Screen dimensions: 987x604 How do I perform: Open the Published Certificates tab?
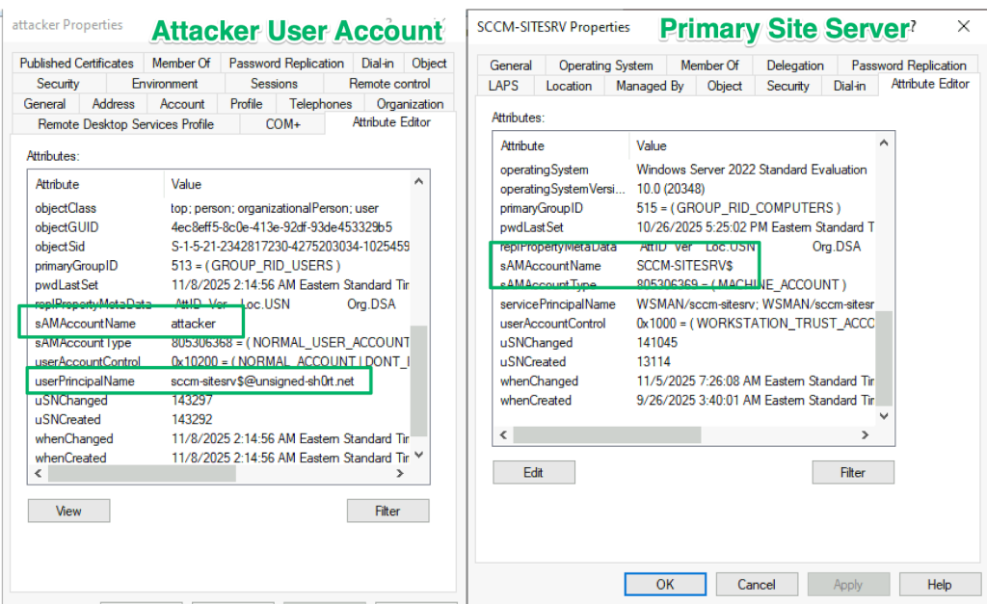point(77,64)
